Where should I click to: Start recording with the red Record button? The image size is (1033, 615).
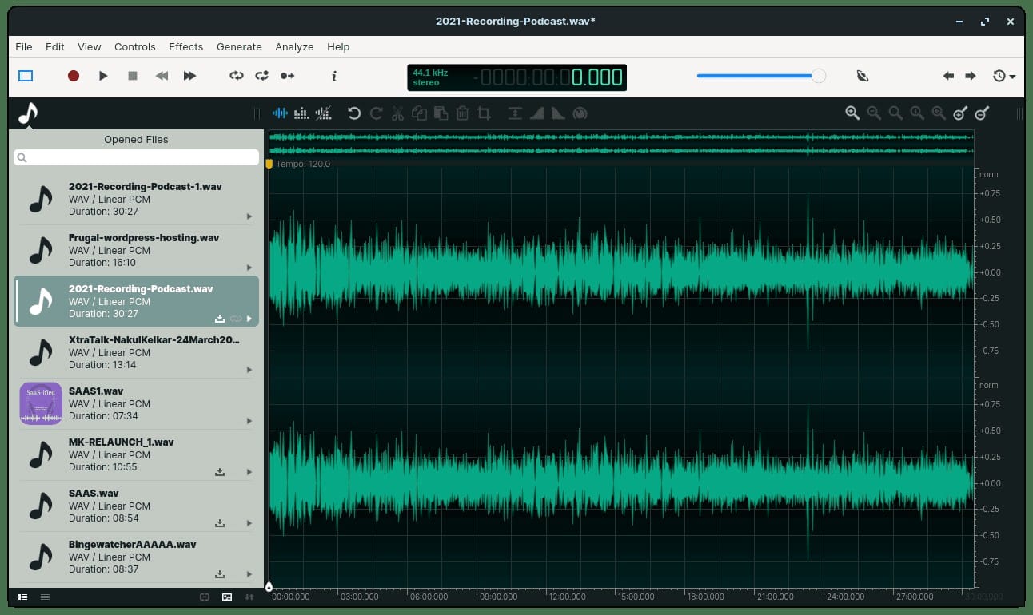(74, 76)
